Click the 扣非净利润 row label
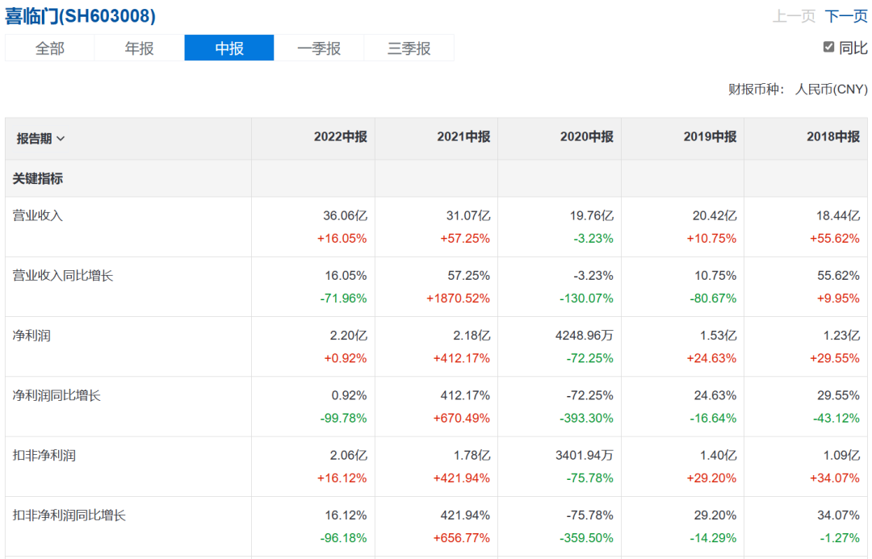Screen dimensions: 872x559 [44, 455]
